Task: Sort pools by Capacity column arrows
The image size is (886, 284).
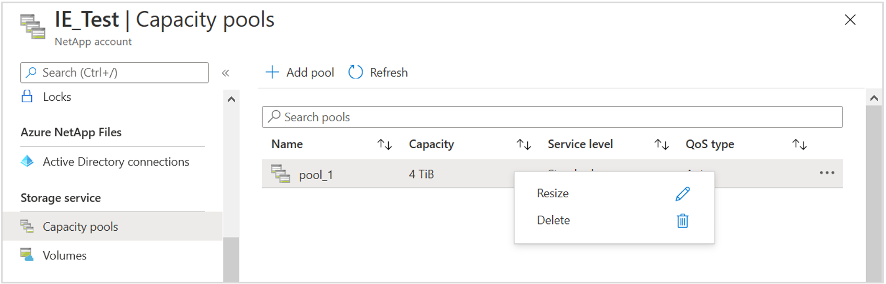Action: click(x=523, y=145)
